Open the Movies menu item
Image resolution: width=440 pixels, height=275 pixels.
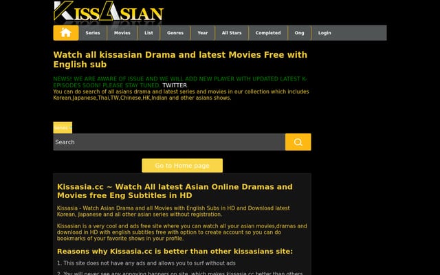point(122,33)
